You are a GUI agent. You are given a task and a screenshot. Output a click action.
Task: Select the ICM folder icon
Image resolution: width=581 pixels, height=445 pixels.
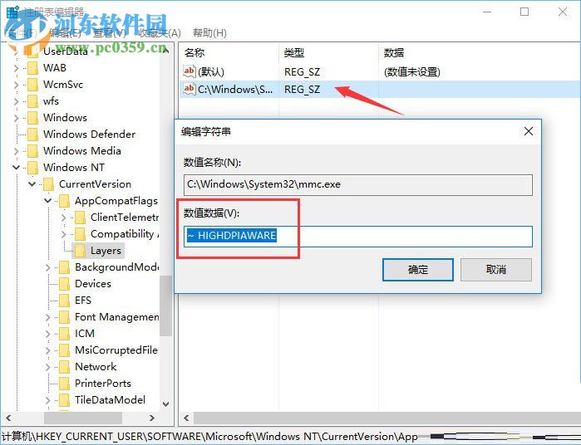(65, 334)
